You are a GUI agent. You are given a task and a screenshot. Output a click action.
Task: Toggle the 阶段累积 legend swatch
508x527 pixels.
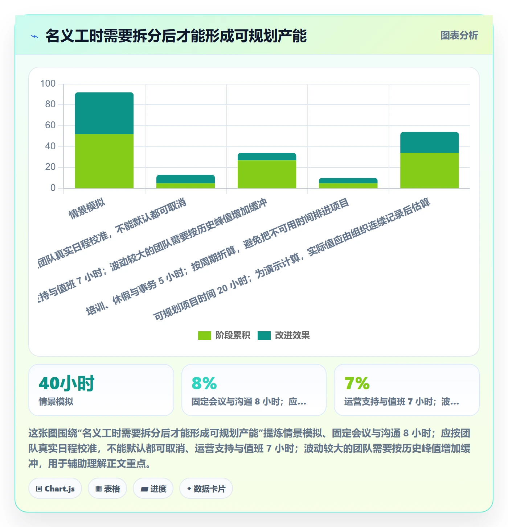tap(204, 336)
